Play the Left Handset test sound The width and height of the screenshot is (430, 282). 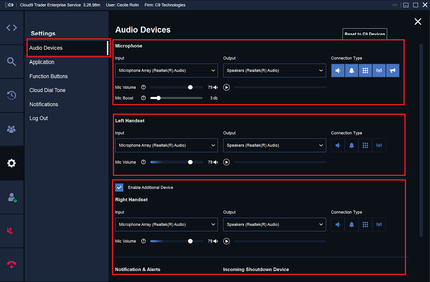(x=226, y=162)
